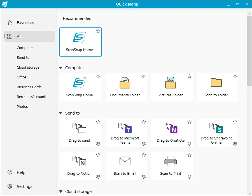252x196 pixels.
Task: Select Business Cards category in sidebar
Action: 29,87
